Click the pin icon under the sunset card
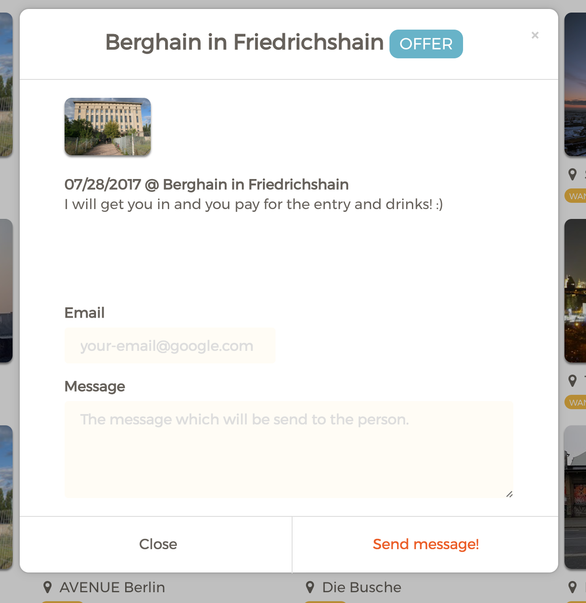 [573, 175]
